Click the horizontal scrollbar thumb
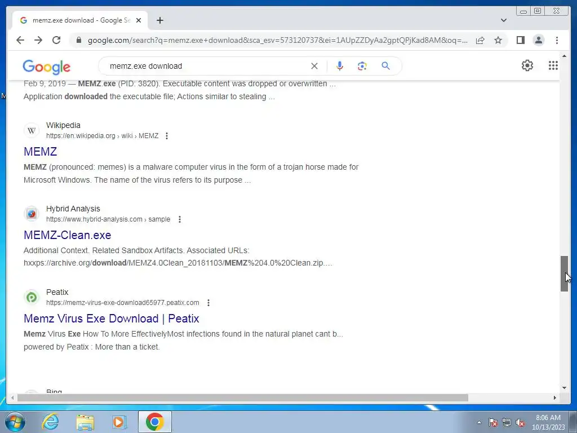Image resolution: width=577 pixels, height=433 pixels. click(x=242, y=397)
